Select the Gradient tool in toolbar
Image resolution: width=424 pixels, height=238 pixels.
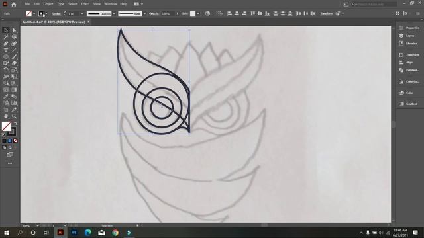14,90
